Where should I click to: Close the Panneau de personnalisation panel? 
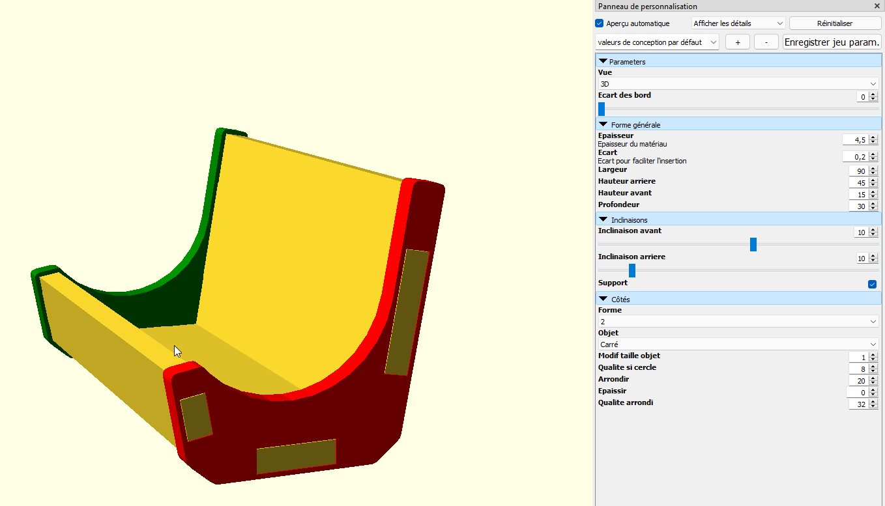[x=877, y=6]
